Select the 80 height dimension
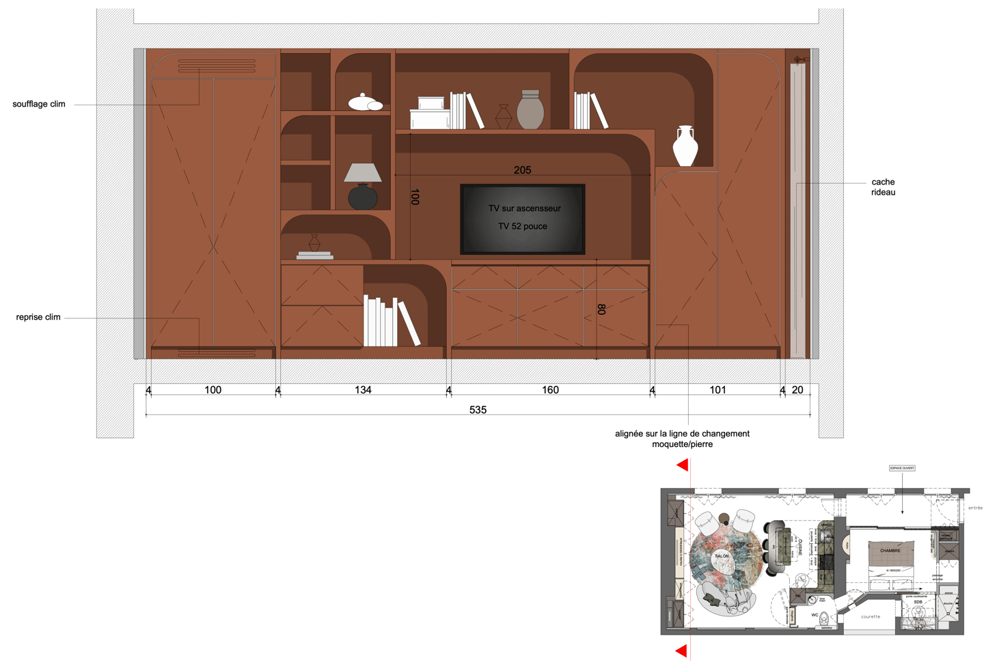Image resolution: width=984 pixels, height=669 pixels. [x=601, y=309]
